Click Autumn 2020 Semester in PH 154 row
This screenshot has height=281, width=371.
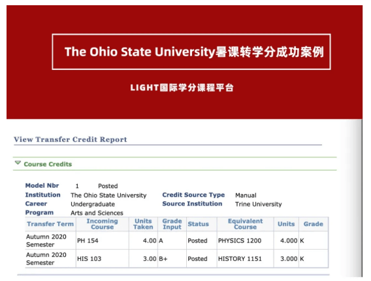coord(46,240)
